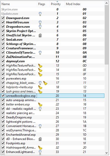Click lightbulb flag on ClimatesOfTamriel row
Screen dimensions: 110x156
[40, 53]
